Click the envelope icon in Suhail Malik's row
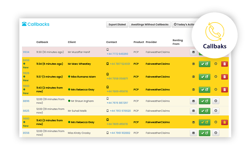This screenshot has width=247, height=162. coord(194,111)
